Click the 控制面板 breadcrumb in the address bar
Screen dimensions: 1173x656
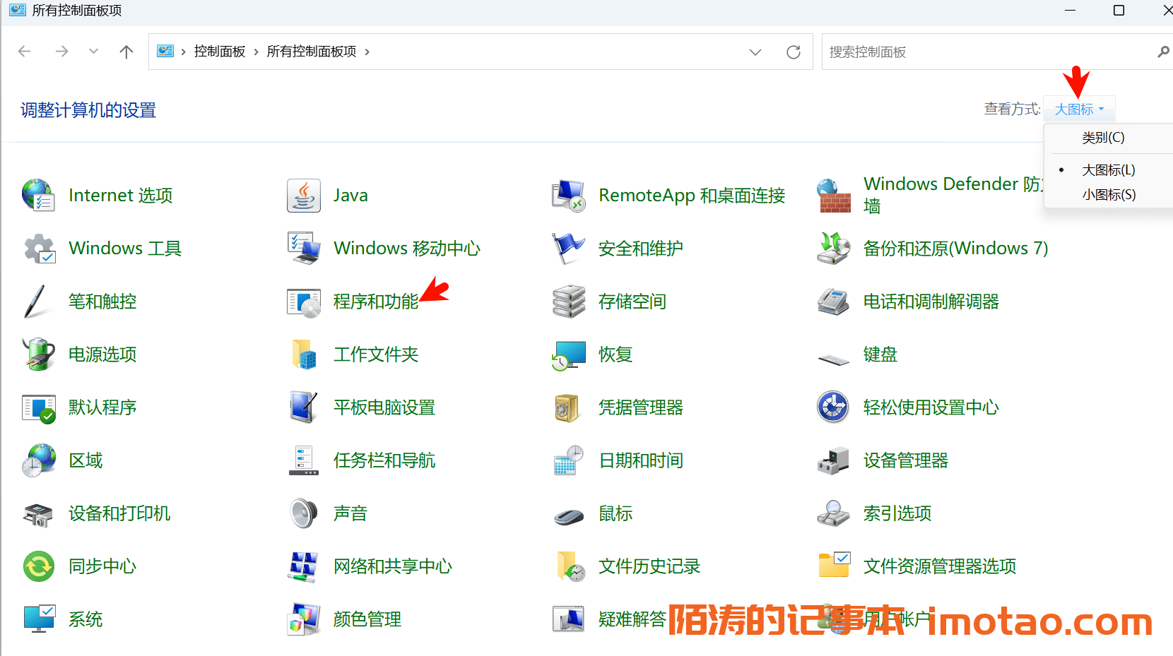(220, 52)
